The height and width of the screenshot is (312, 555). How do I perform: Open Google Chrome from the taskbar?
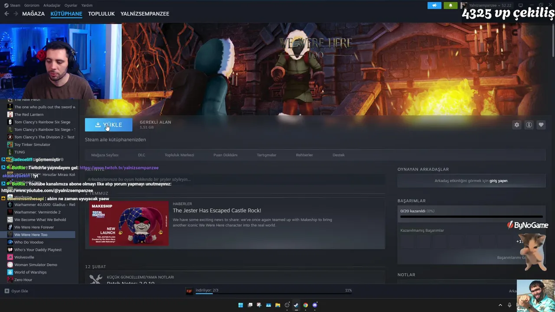305,305
